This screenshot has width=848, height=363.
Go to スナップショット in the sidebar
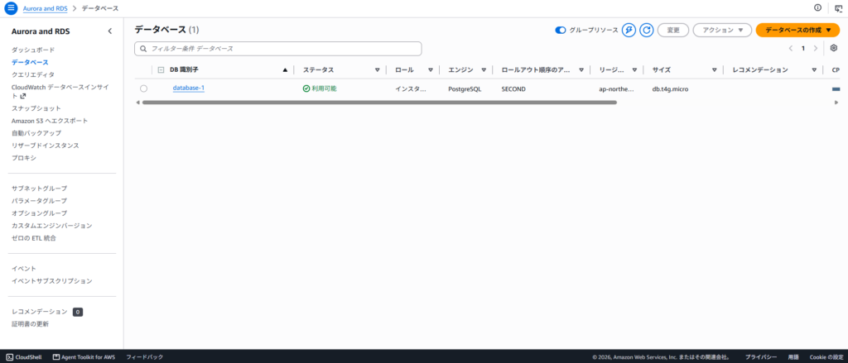[x=36, y=108]
